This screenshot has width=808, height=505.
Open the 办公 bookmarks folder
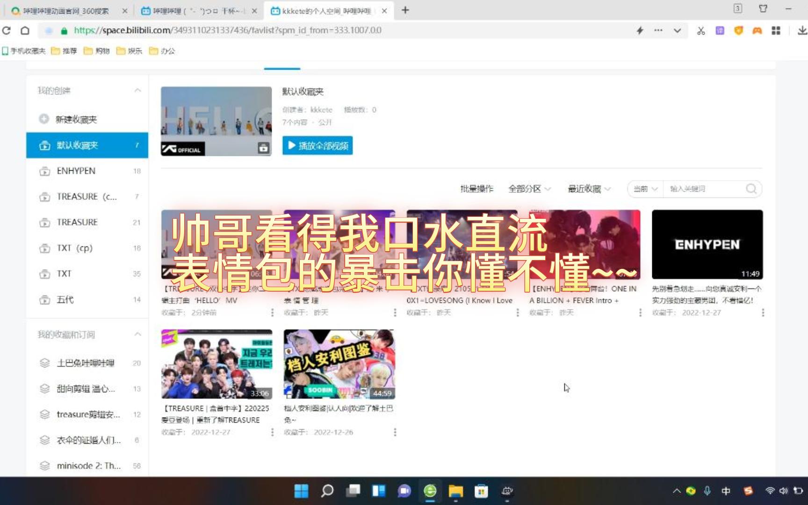coord(162,51)
